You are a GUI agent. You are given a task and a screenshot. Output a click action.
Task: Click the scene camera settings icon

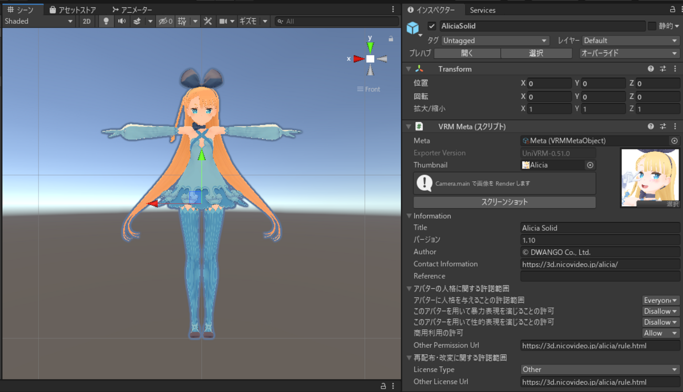tap(223, 21)
